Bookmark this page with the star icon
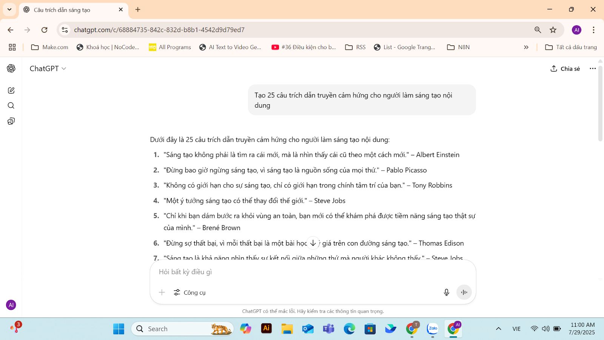This screenshot has width=604, height=340. coord(553,30)
